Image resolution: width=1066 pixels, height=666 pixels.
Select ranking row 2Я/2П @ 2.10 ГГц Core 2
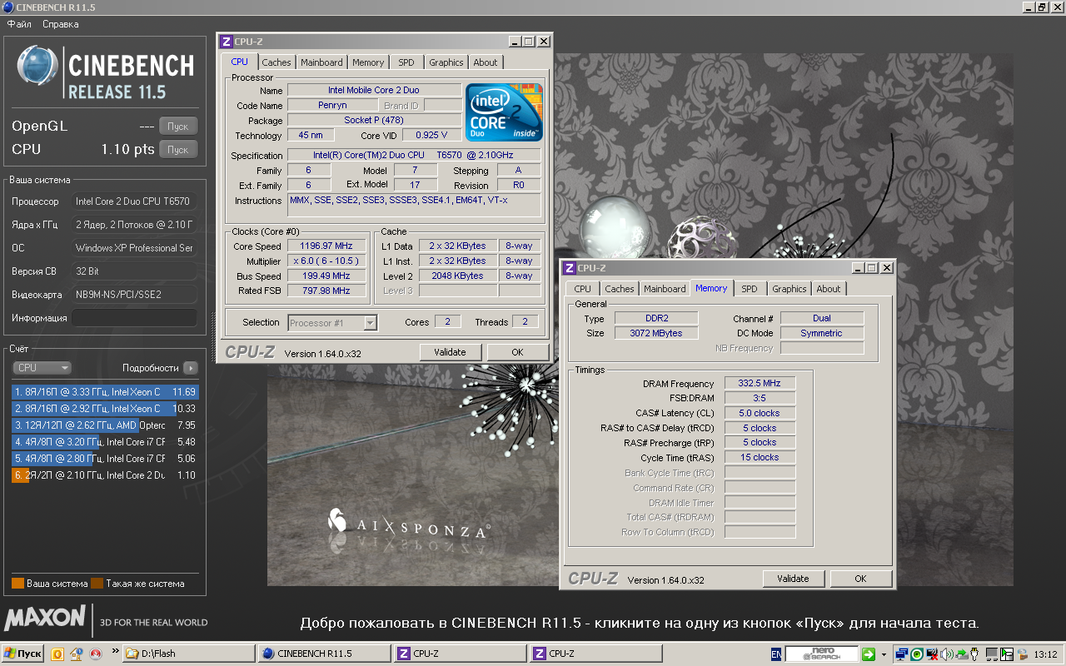click(106, 475)
